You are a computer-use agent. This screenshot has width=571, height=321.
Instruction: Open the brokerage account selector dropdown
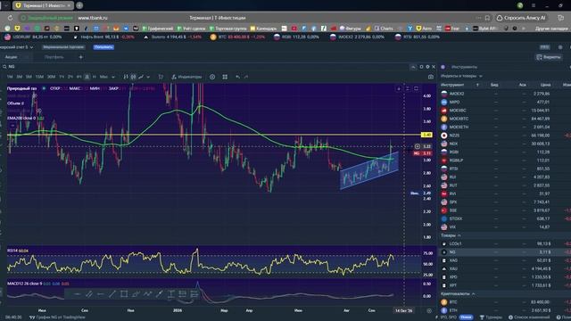16,47
